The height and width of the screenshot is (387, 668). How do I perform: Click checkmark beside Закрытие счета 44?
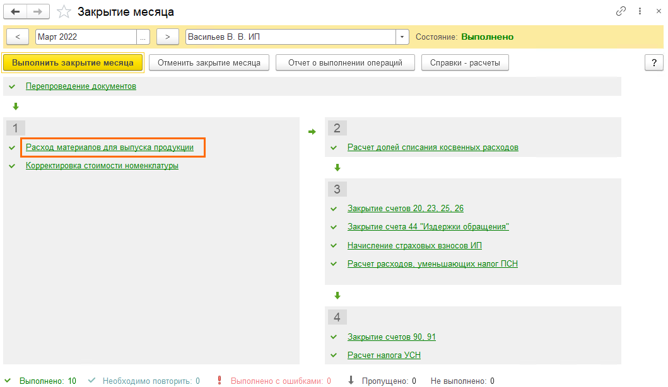334,227
